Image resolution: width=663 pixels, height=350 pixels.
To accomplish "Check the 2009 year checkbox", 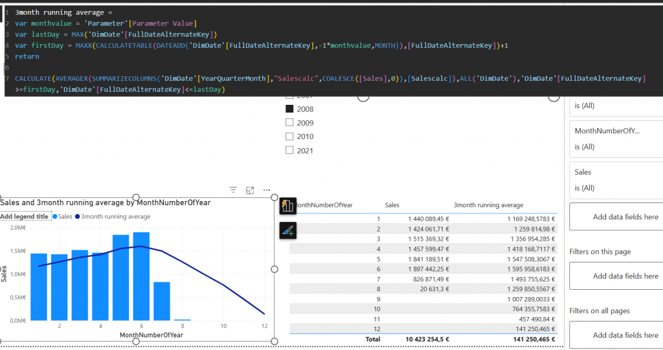I will (x=290, y=123).
